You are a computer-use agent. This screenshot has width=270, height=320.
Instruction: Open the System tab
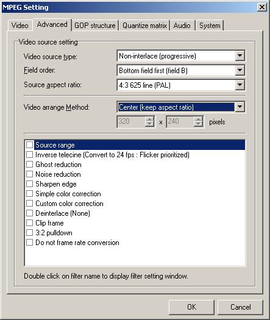210,26
